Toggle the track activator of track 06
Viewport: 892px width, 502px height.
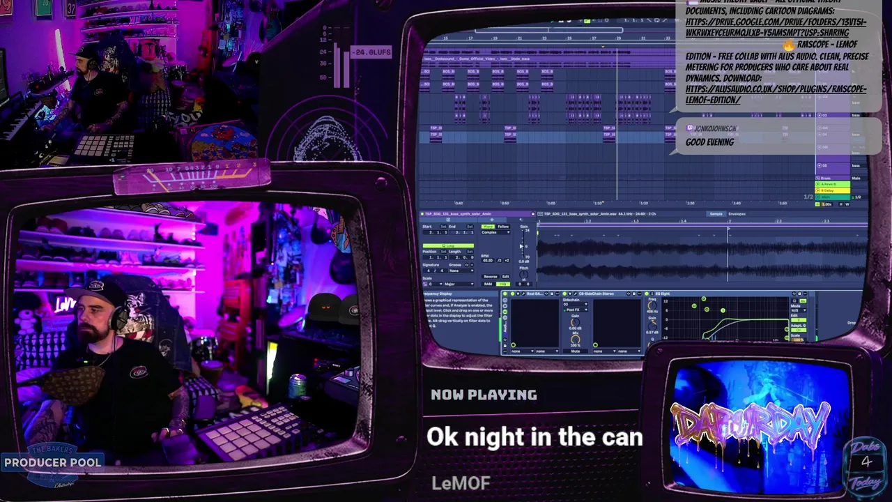[x=820, y=165]
